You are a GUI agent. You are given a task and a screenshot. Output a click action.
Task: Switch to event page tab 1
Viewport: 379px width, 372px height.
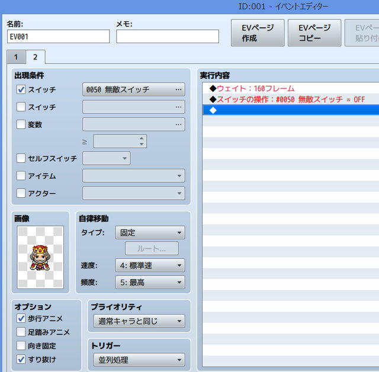[x=16, y=57]
